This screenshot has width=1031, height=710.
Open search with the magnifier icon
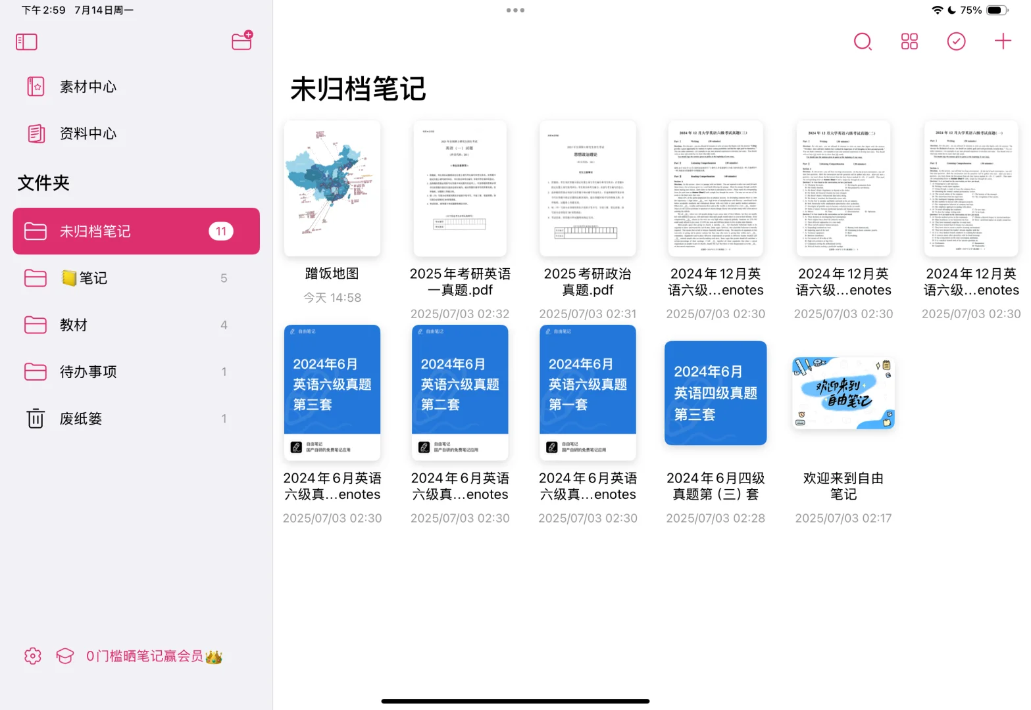point(863,41)
